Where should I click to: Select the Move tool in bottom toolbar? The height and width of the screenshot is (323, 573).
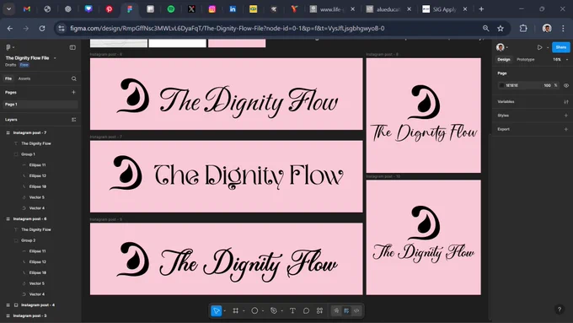(x=217, y=311)
